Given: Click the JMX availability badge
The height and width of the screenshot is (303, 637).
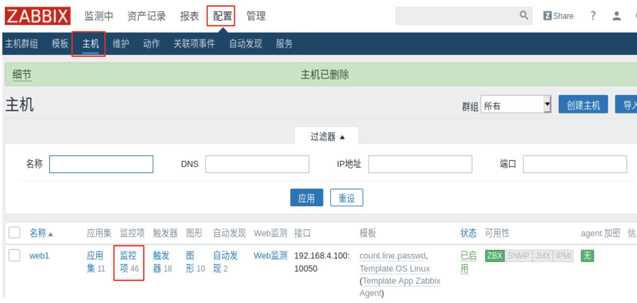Looking at the screenshot, I should click(x=543, y=256).
